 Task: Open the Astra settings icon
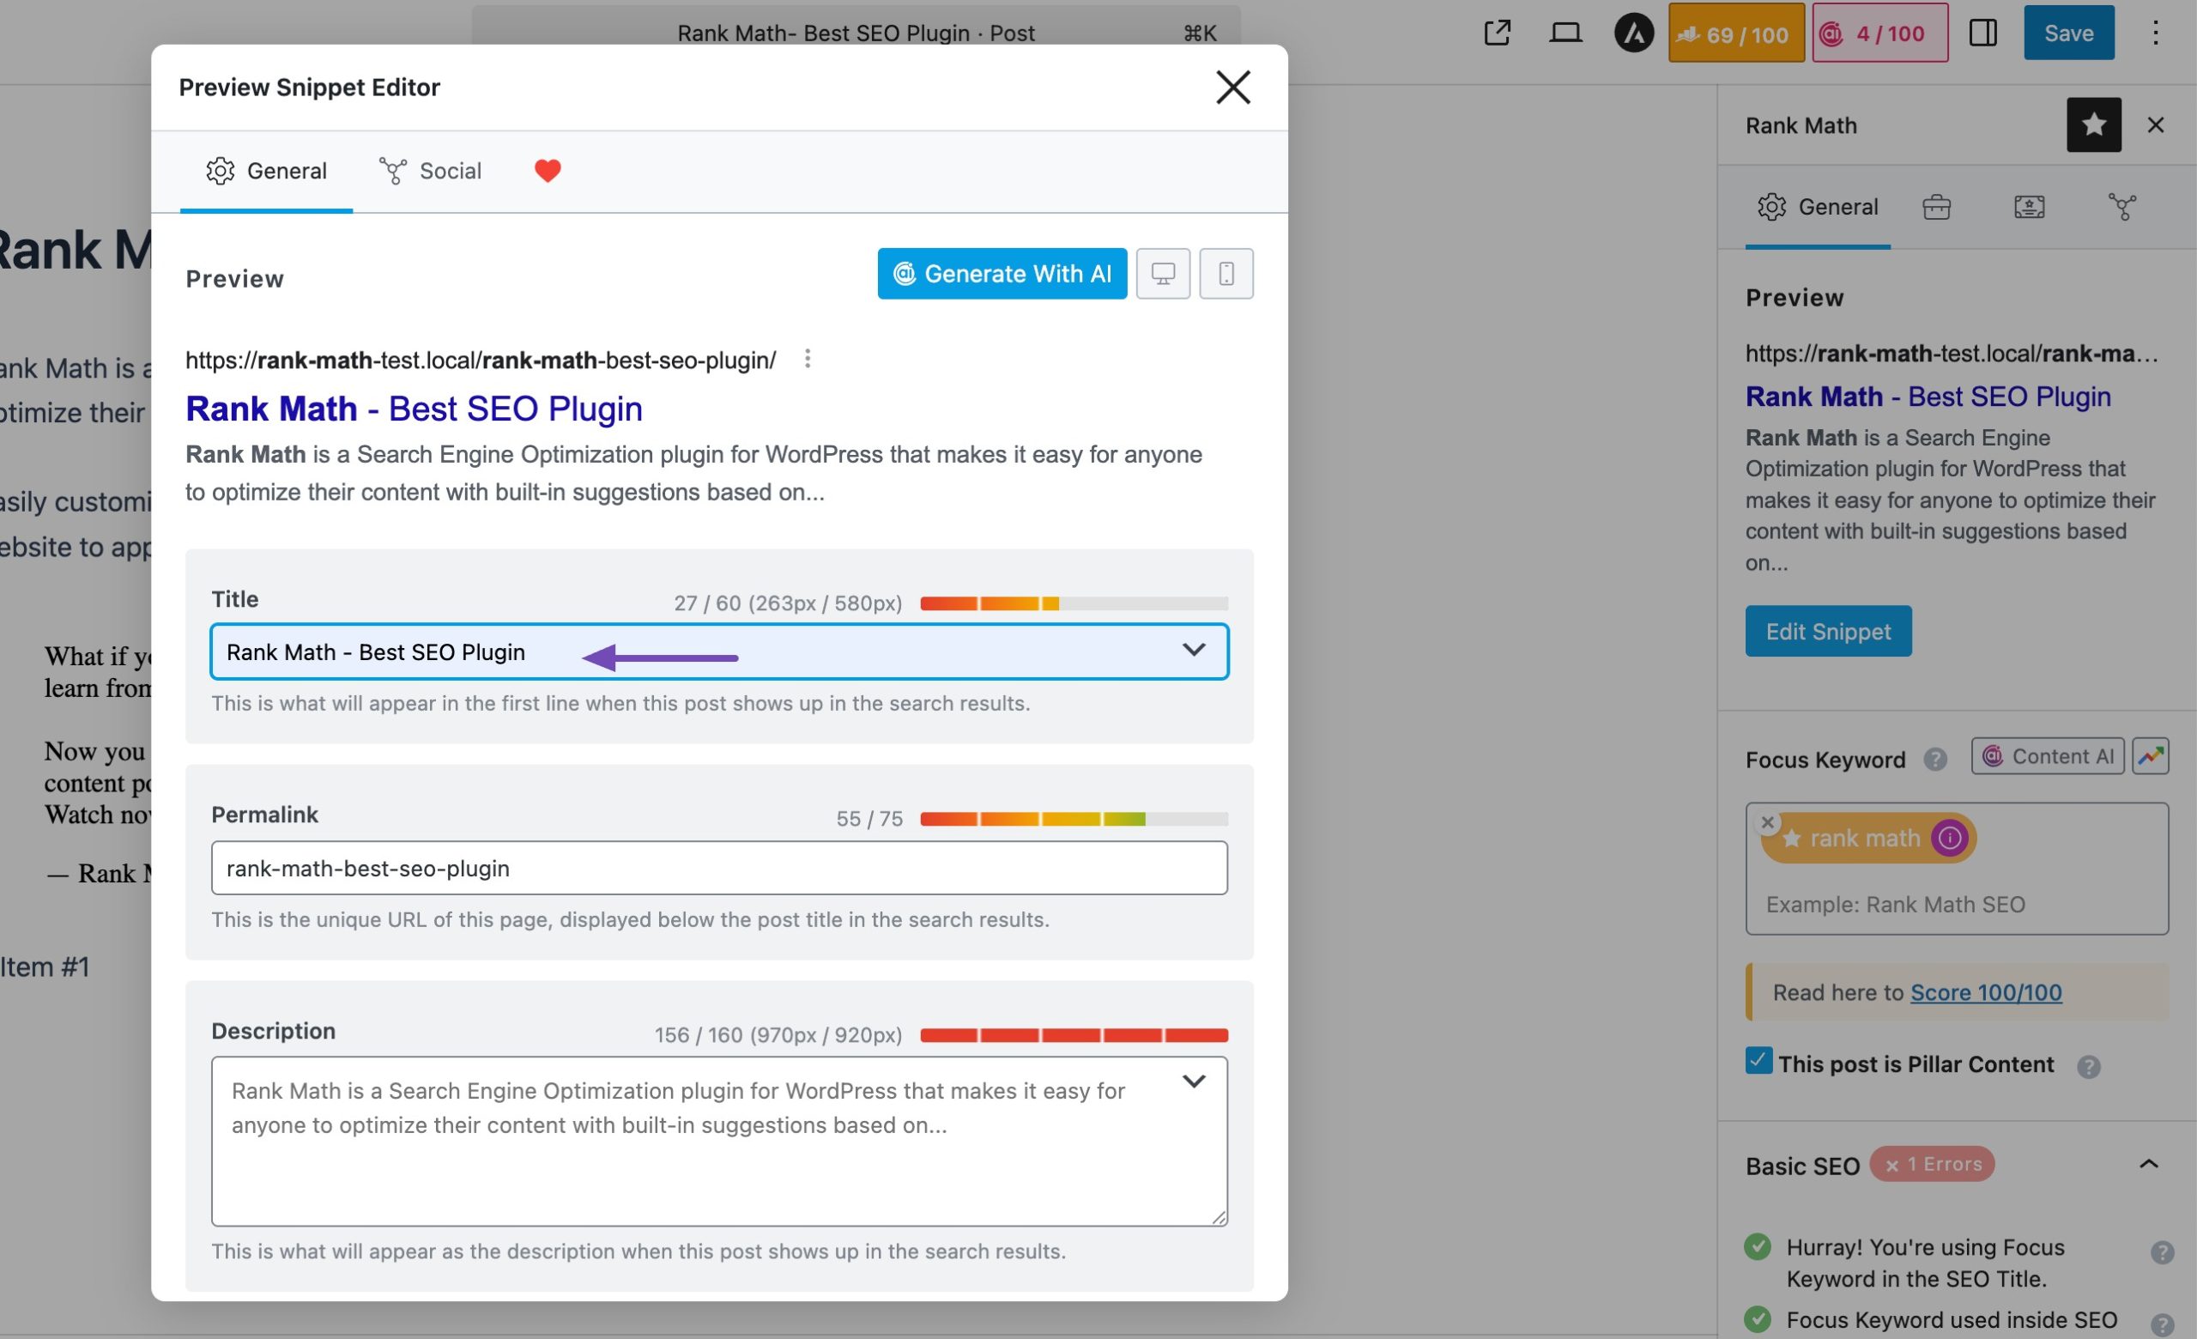(1633, 33)
